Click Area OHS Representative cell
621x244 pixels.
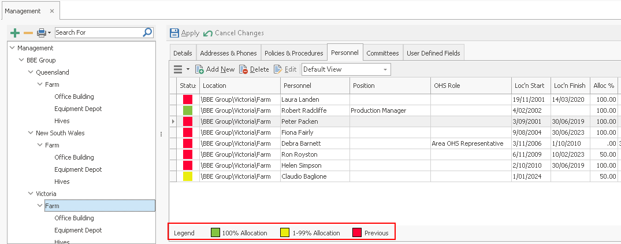tap(471, 143)
